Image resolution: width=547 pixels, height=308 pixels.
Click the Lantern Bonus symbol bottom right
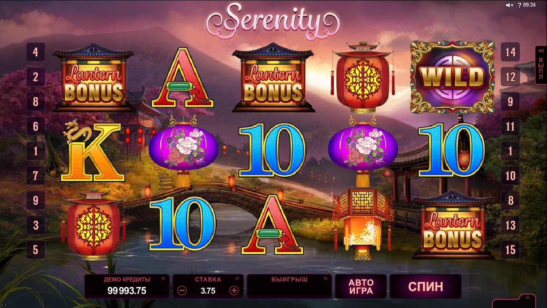point(453,224)
